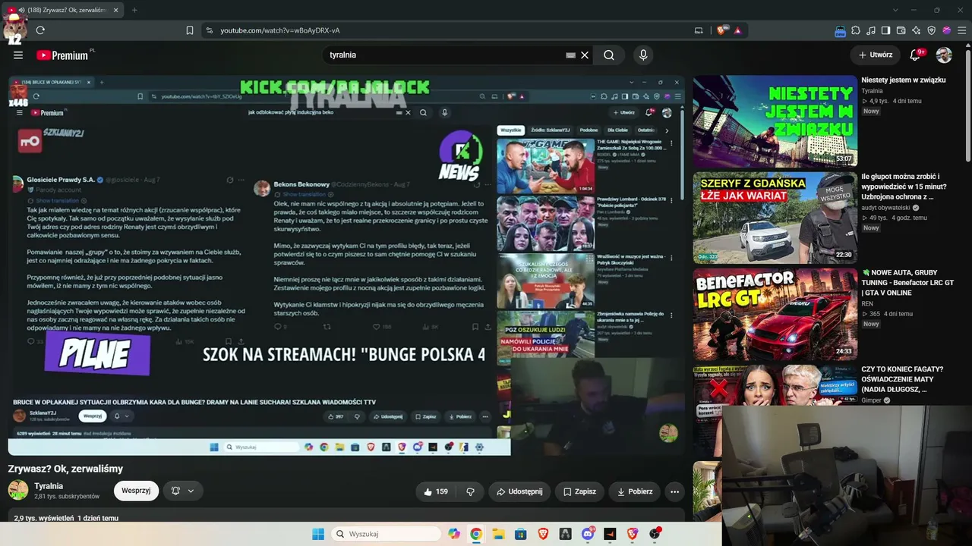Start voice search with the microphone

(643, 55)
